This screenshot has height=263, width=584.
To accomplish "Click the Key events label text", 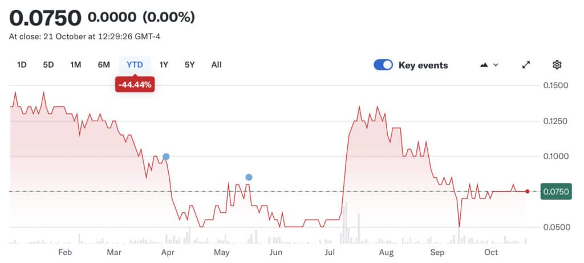I will tap(423, 65).
